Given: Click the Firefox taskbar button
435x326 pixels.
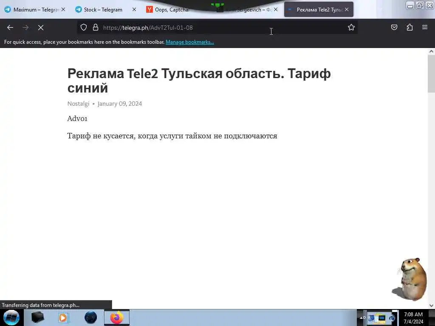Looking at the screenshot, I should pyautogui.click(x=117, y=318).
